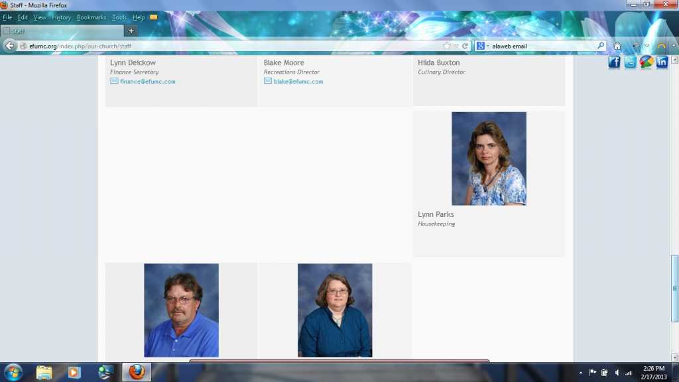Reload the page with the refresh icon
This screenshot has width=679, height=382.
click(465, 46)
